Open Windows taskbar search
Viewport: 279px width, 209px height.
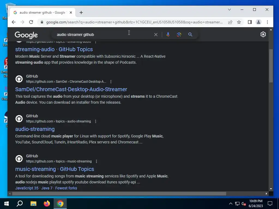tap(20, 204)
